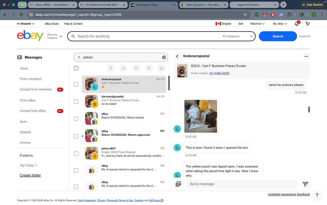Open the notifications bell icon
Screen dimensions: 327x205
coord(297,24)
